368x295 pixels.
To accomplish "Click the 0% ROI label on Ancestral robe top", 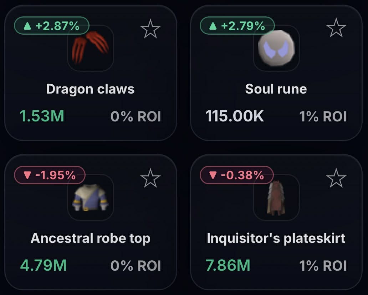I will point(136,265).
